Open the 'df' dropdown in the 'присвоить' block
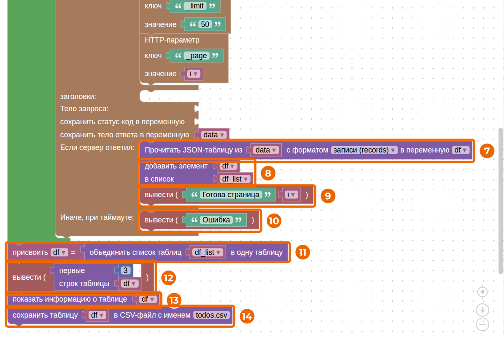Viewport: 504px width, 337px height. [59, 252]
